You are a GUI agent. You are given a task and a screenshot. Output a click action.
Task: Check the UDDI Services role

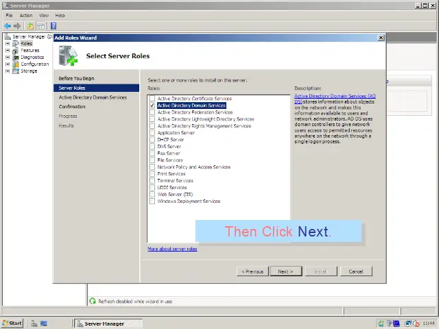tap(152, 188)
